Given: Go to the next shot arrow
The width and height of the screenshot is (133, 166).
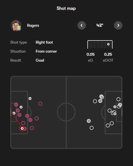Looking at the screenshot, I should pos(118,25).
